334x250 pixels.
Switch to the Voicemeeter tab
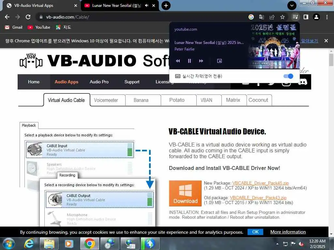(106, 100)
